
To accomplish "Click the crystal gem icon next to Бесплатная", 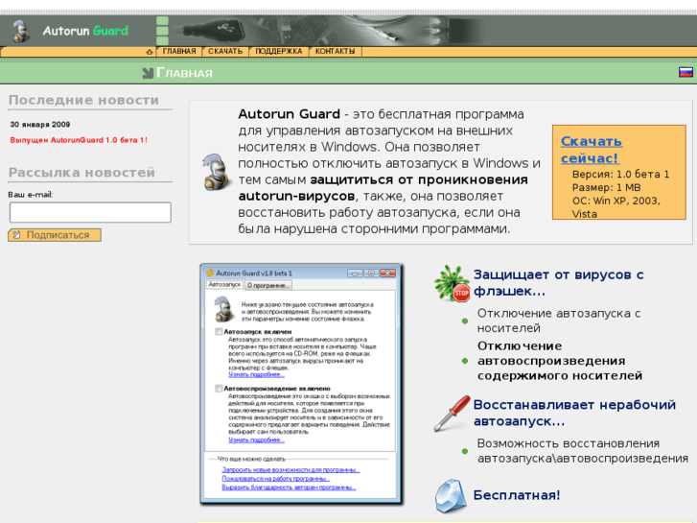I will pyautogui.click(x=451, y=495).
